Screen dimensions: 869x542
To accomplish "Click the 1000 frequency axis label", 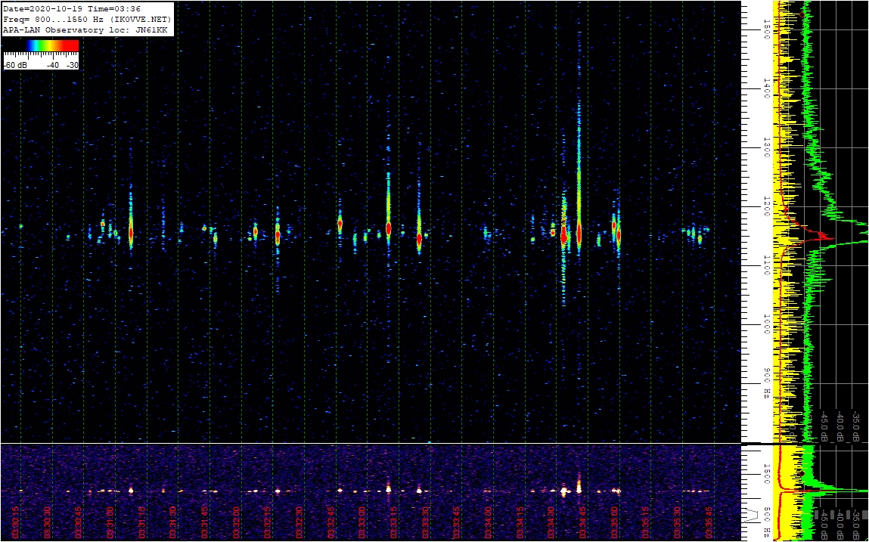I will pos(767,324).
